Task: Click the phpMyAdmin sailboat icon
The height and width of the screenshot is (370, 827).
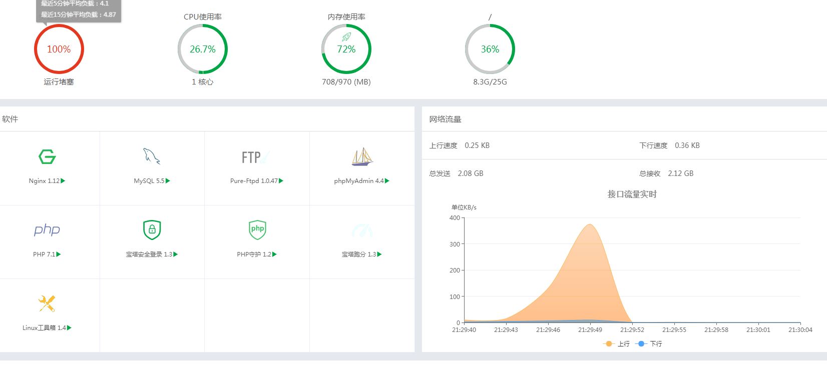Action: pyautogui.click(x=362, y=156)
